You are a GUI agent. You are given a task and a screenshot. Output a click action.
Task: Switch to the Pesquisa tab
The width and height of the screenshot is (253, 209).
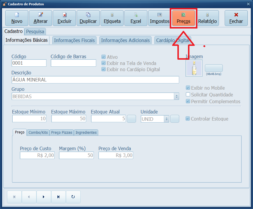(x=35, y=31)
